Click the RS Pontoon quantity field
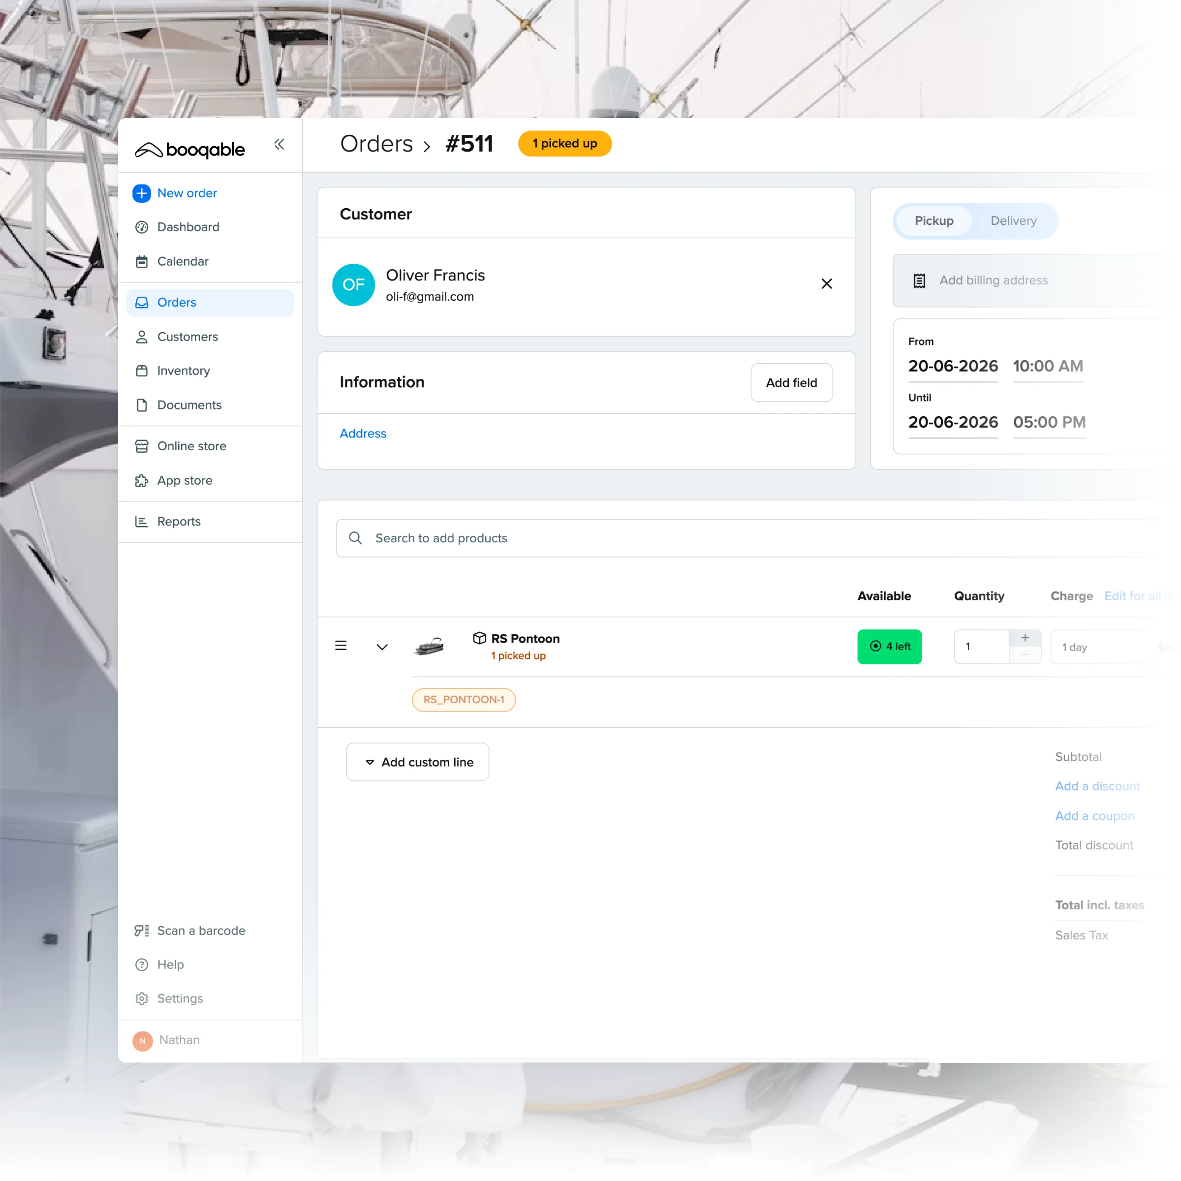This screenshot has height=1181, width=1181. 981,647
